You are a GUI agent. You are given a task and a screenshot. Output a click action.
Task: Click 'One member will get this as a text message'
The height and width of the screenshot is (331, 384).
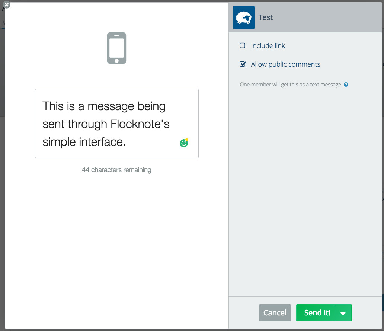(291, 85)
